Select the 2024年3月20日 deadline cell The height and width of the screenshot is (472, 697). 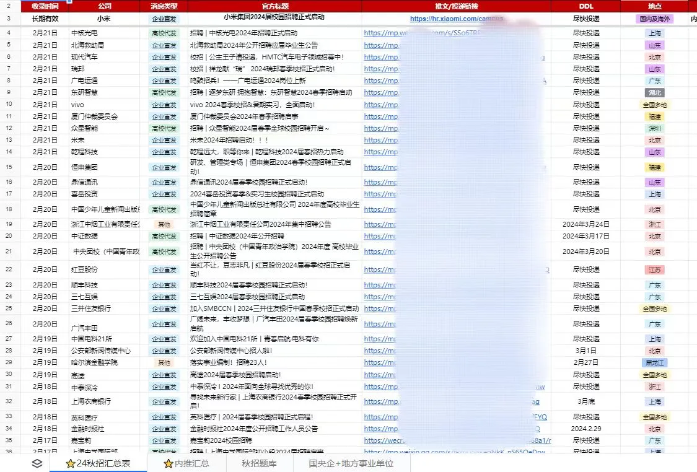tap(586, 251)
